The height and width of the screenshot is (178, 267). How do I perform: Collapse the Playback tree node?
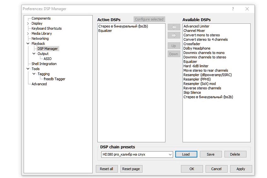[x=28, y=43]
